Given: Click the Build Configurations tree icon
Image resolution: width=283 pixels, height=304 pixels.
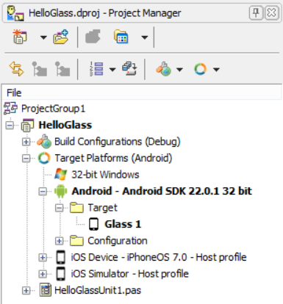Looking at the screenshot, I should click(x=44, y=141).
